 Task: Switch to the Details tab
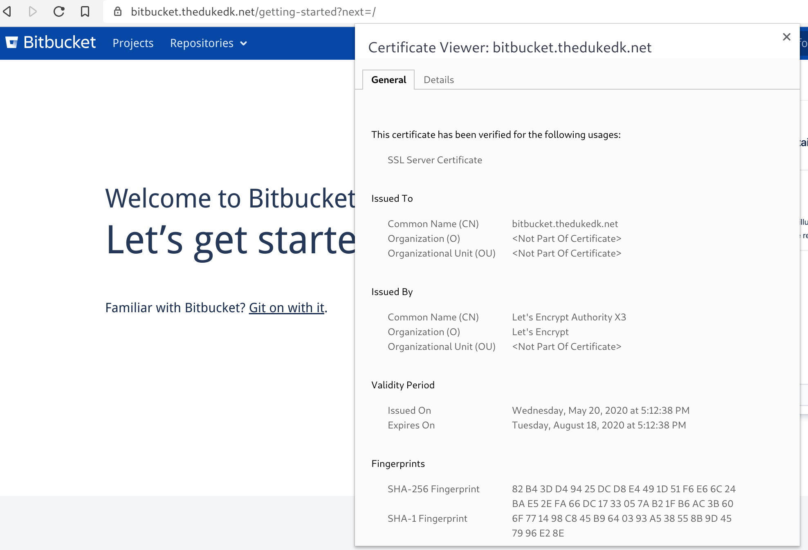[438, 80]
